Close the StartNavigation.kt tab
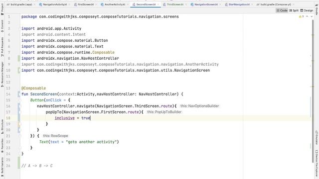Image resolution: width=319 pixels, height=179 pixels. pyautogui.click(x=252, y=4)
